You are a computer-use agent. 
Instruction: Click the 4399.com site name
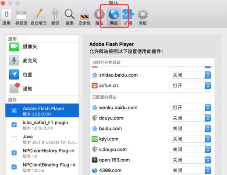pyautogui.click(x=110, y=170)
